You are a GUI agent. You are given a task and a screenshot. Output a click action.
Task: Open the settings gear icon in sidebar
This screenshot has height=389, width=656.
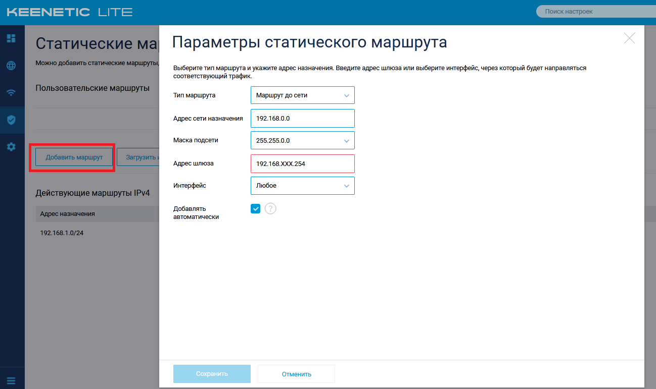pos(11,147)
